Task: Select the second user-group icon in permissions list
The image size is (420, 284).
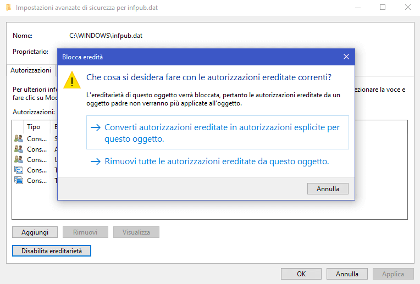Action: [19, 149]
